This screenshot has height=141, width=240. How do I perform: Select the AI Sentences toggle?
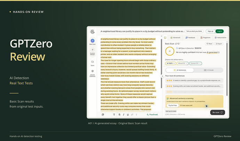coord(180,70)
